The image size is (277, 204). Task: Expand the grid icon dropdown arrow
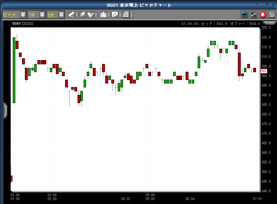tap(131, 15)
